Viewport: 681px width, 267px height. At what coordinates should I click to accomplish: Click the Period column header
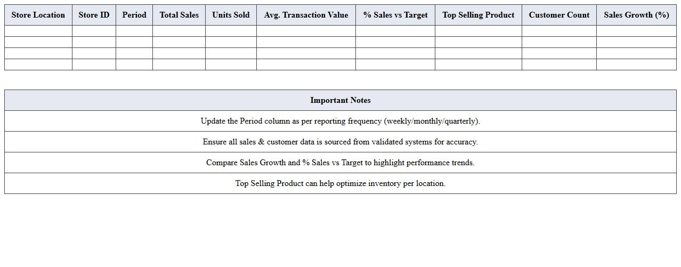tap(134, 15)
